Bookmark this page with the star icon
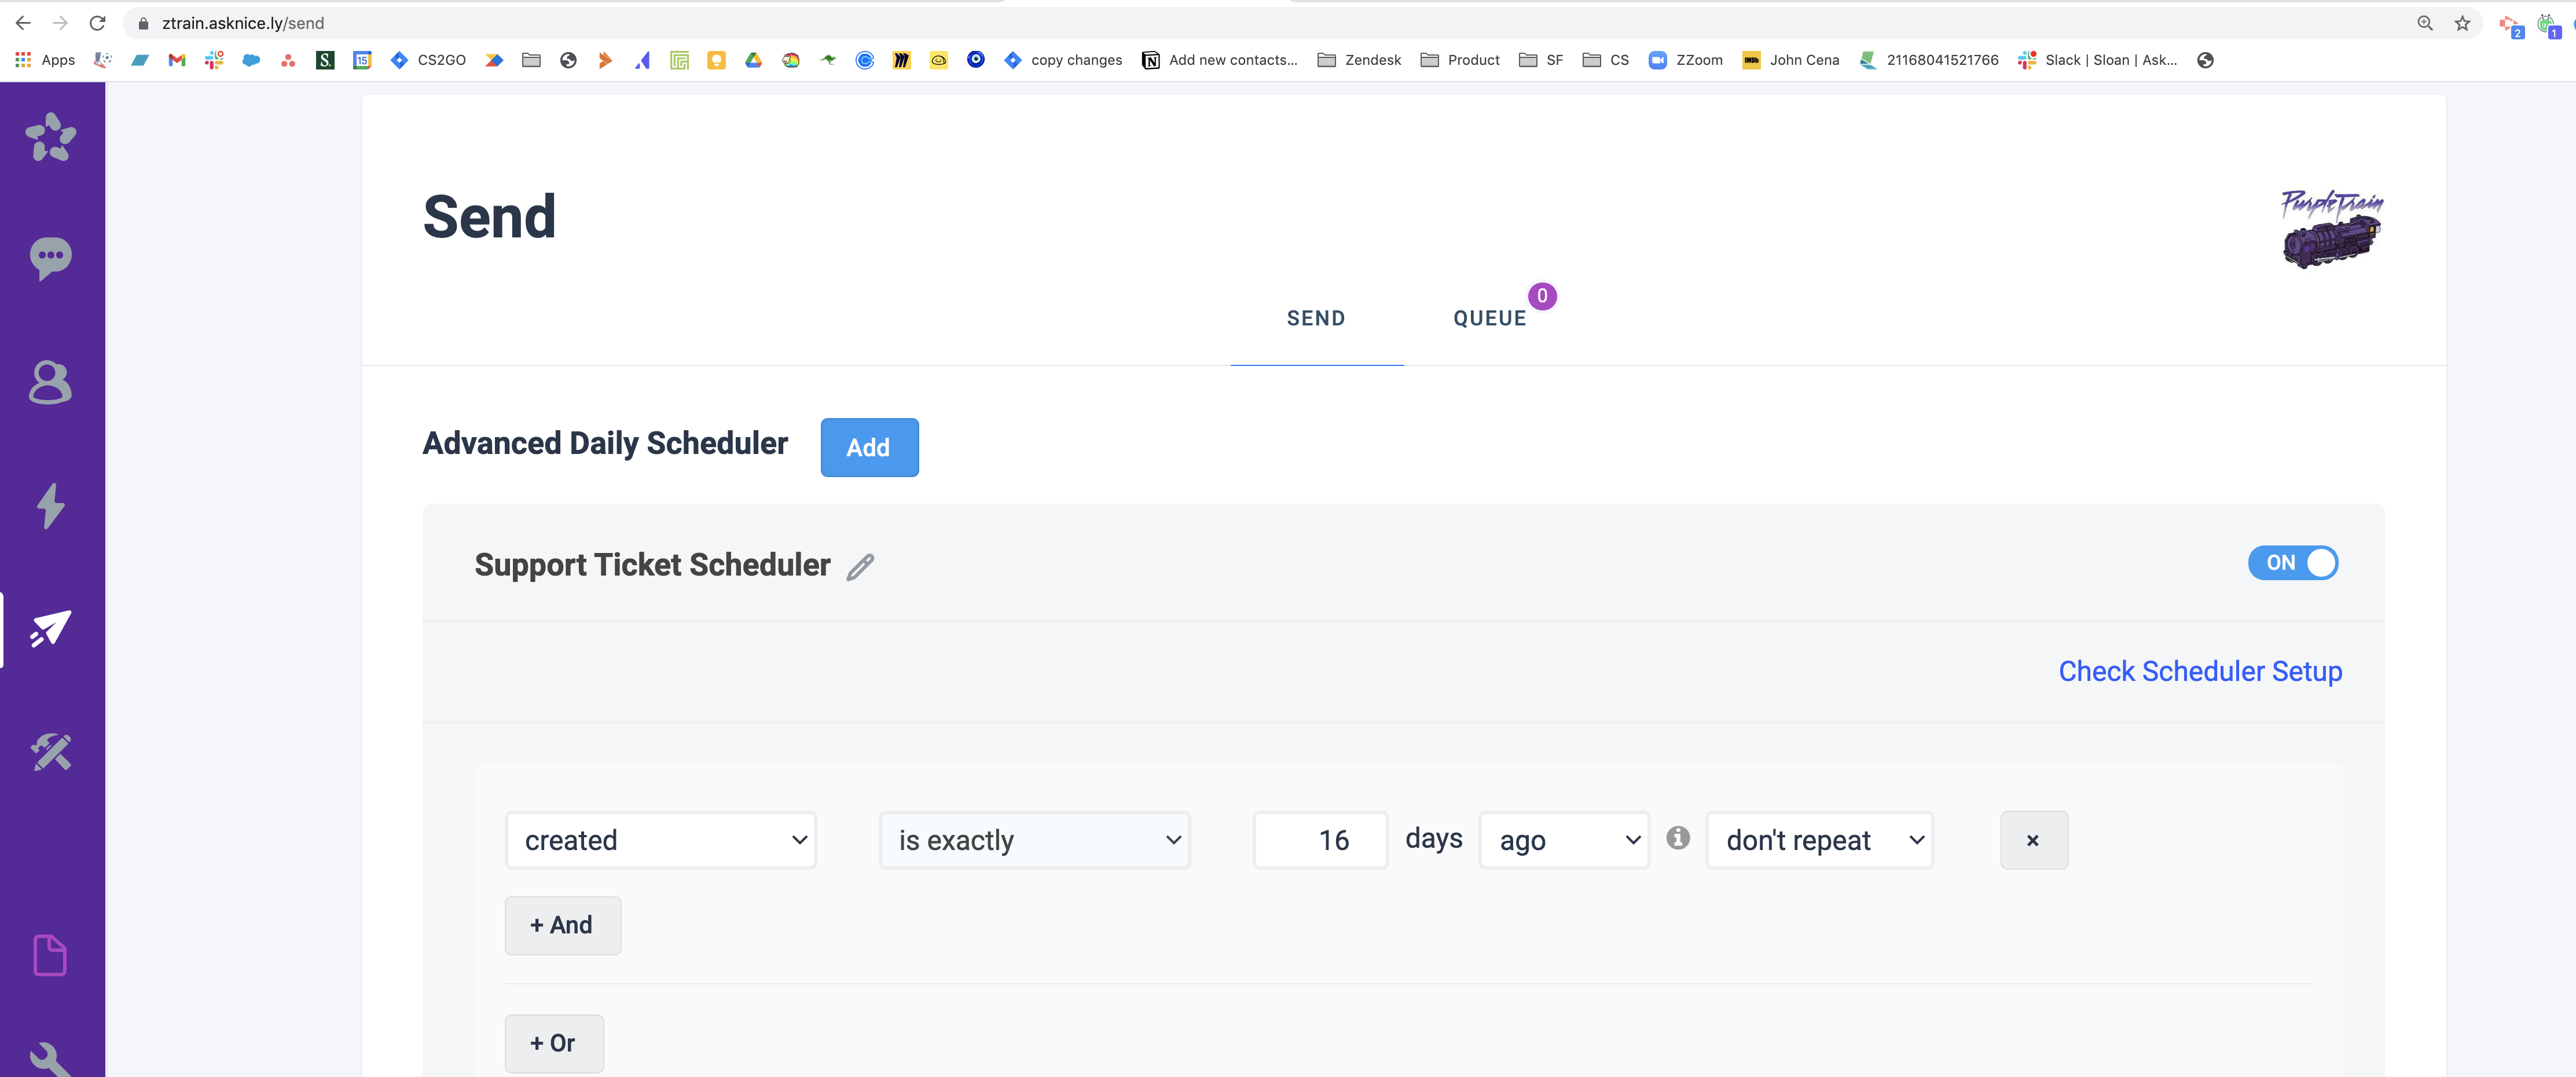 point(2462,23)
